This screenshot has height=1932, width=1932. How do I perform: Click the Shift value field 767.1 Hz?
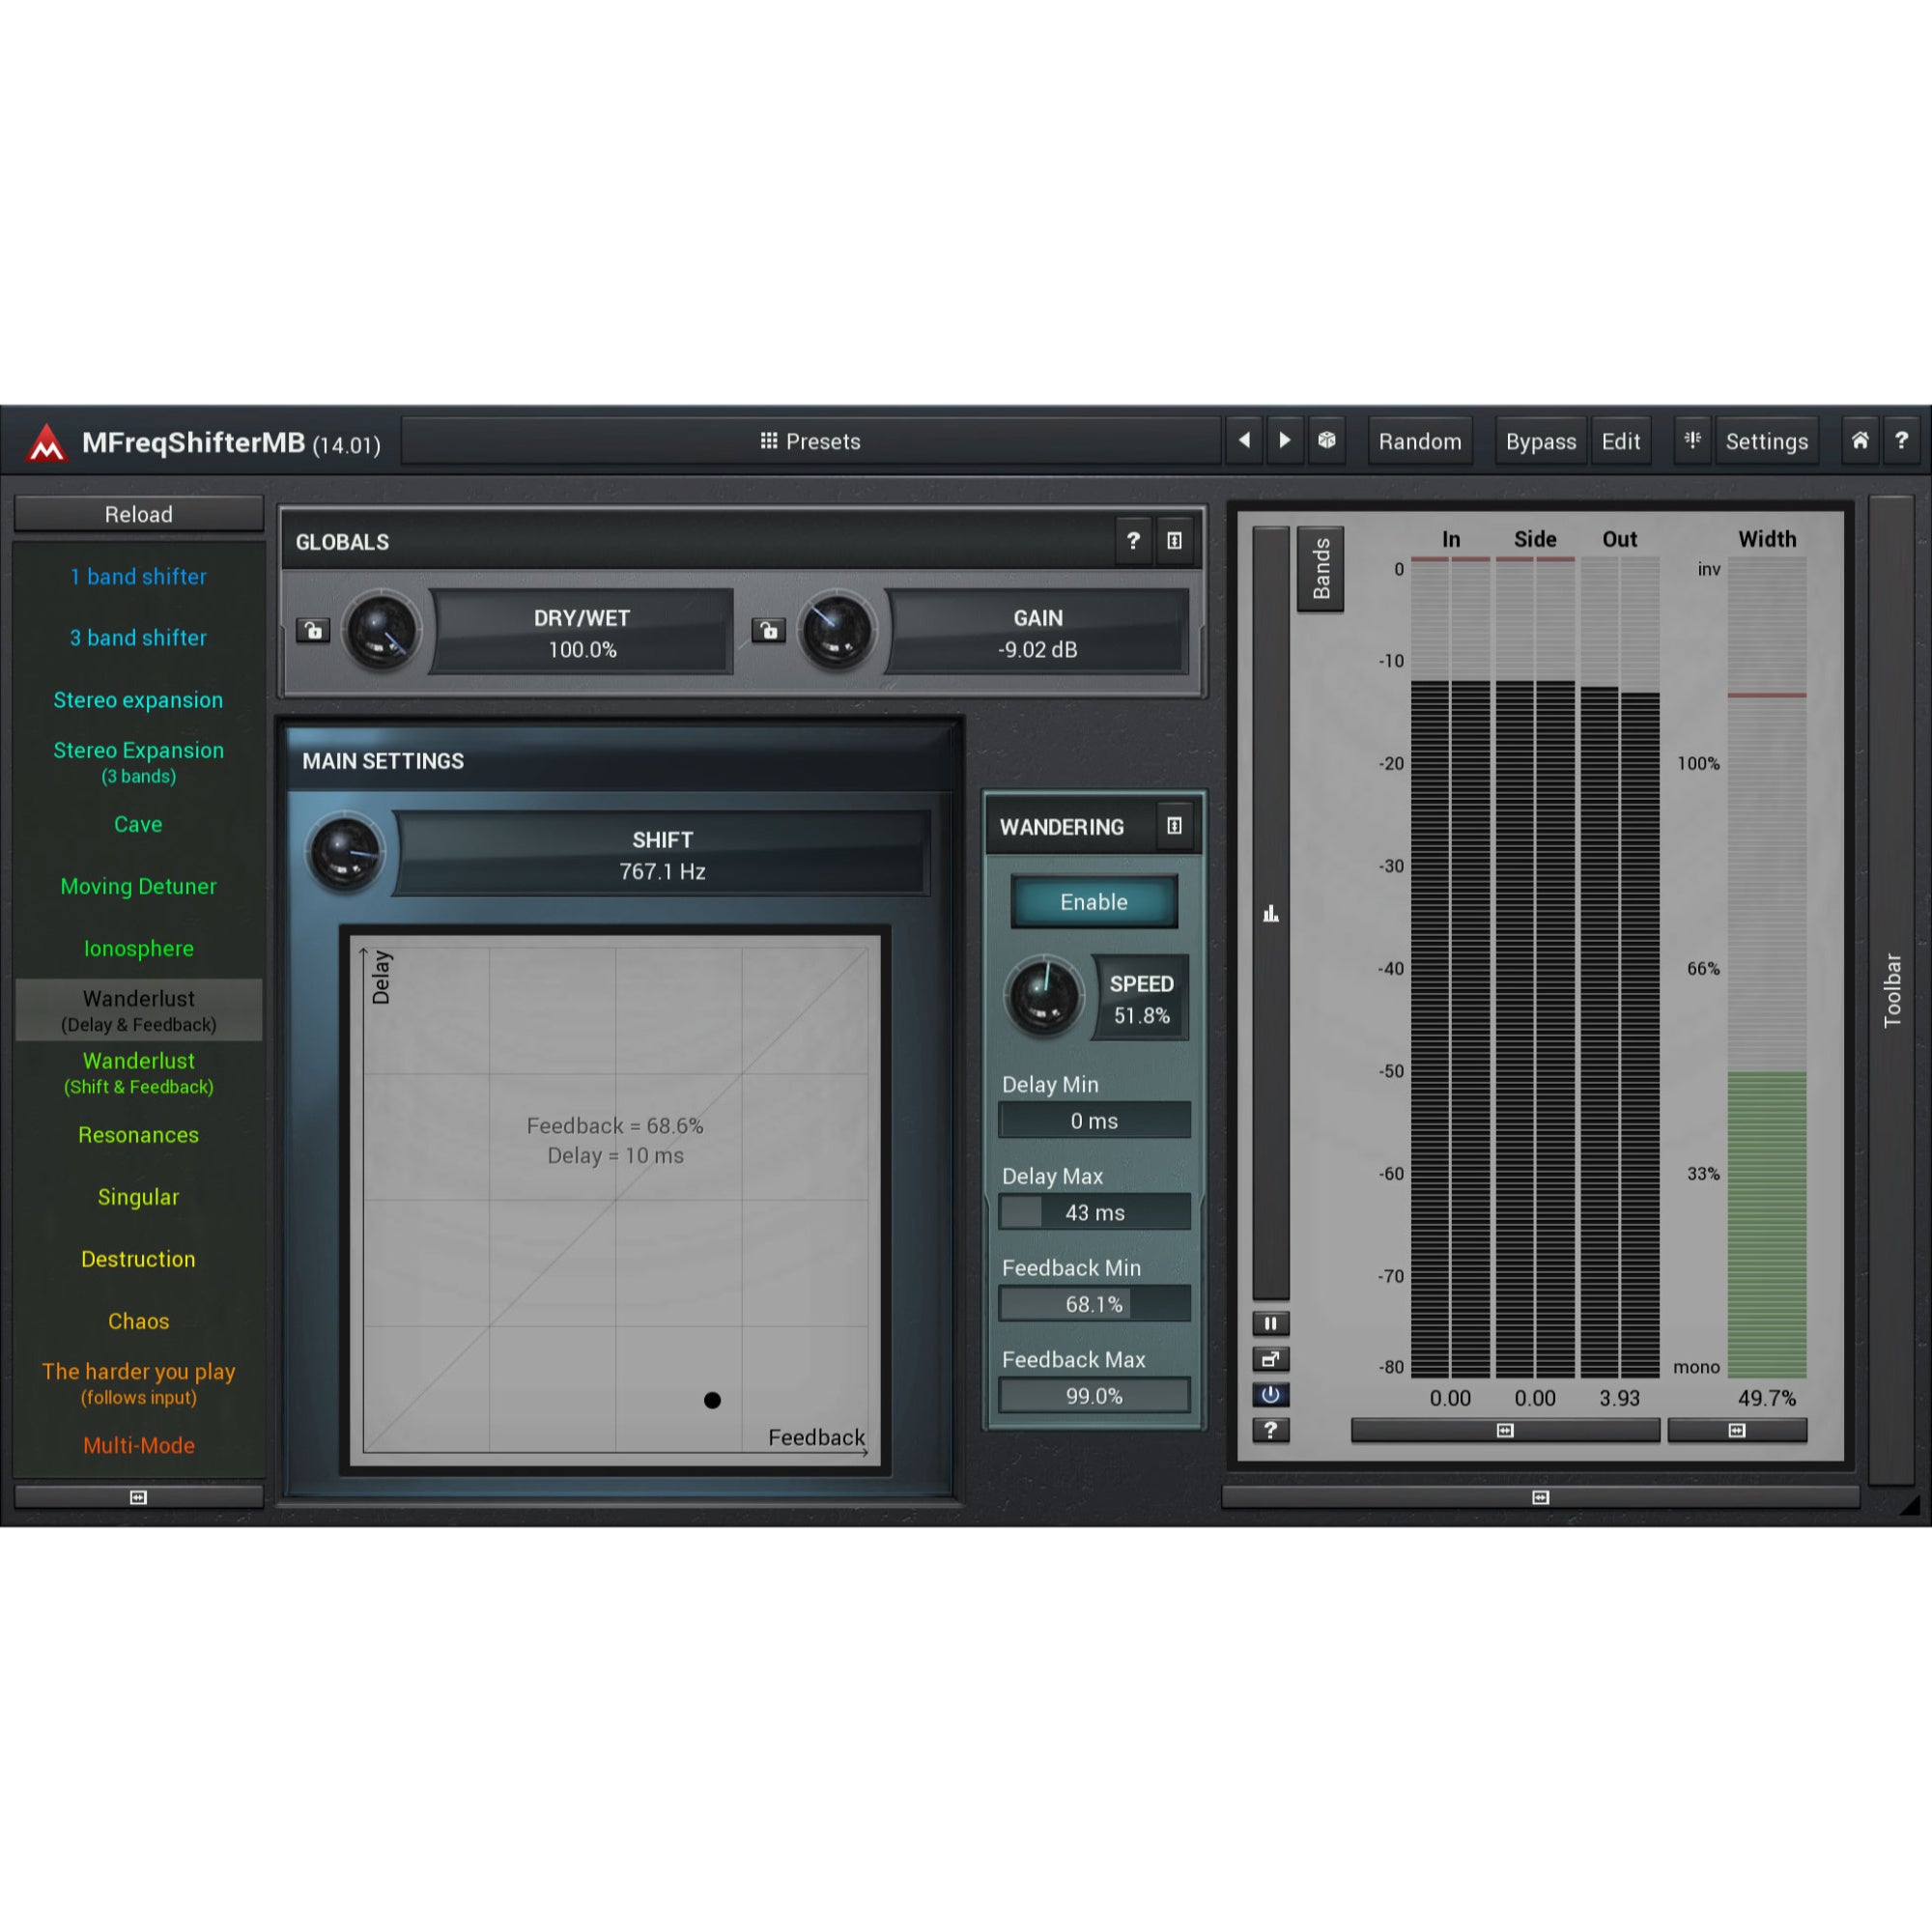(x=662, y=855)
